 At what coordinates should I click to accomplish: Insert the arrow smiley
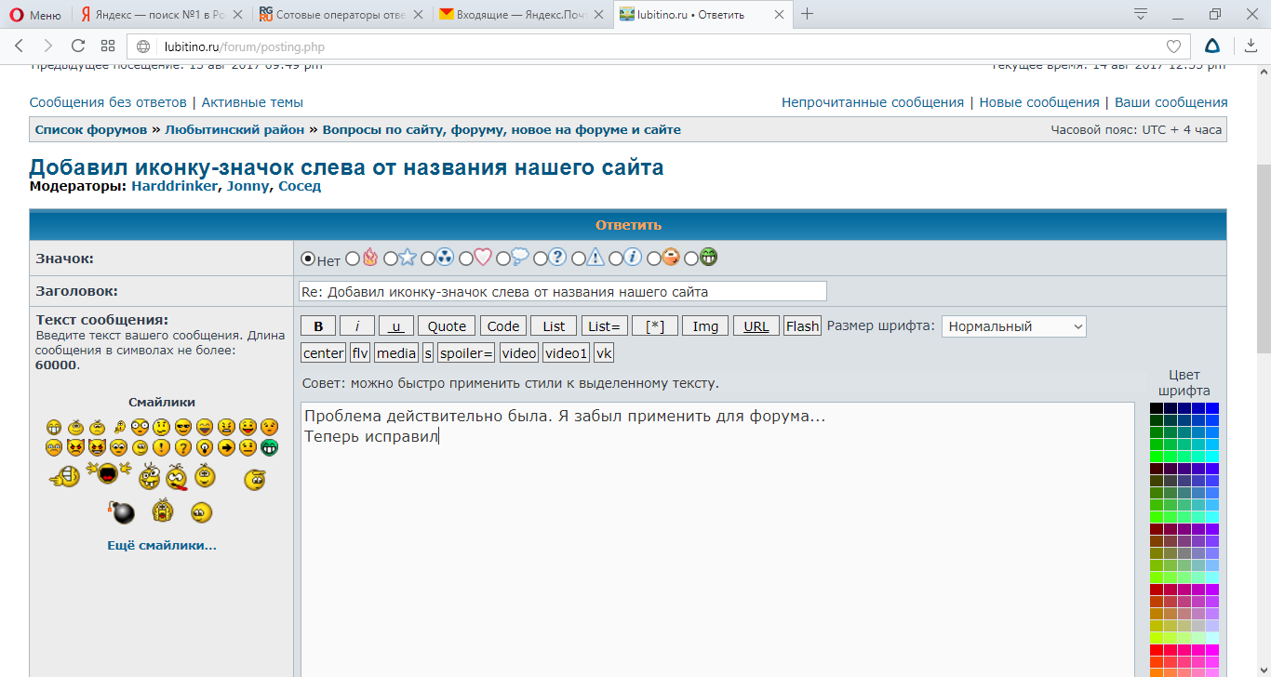pos(226,447)
